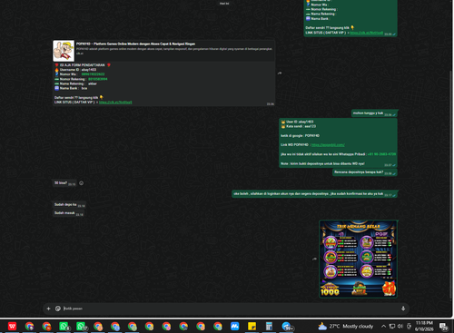Open the emoji picker beside message box
This screenshot has height=333, width=454.
[58, 309]
